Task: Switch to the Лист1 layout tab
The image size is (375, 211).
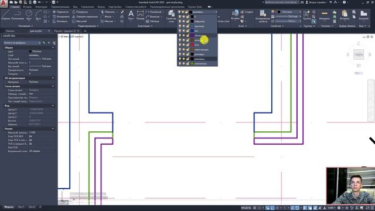Action: (x=21, y=207)
